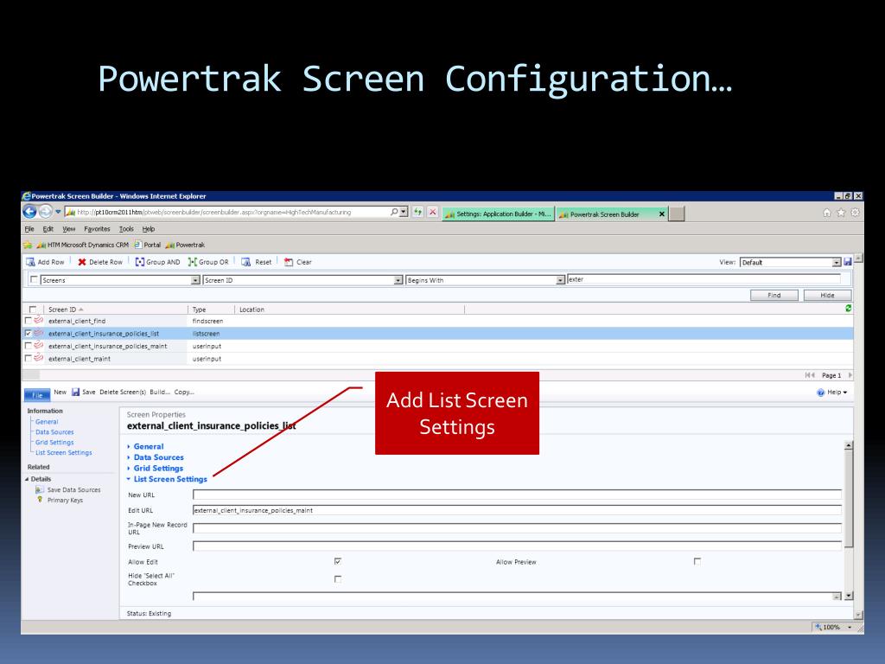This screenshot has height=664, width=885.
Task: Click the Find button
Action: [x=774, y=296]
